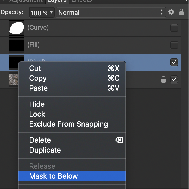Click Mask to Below menu item

click(x=54, y=176)
